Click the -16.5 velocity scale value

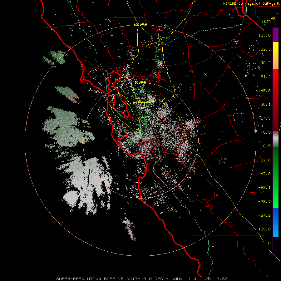(264, 146)
